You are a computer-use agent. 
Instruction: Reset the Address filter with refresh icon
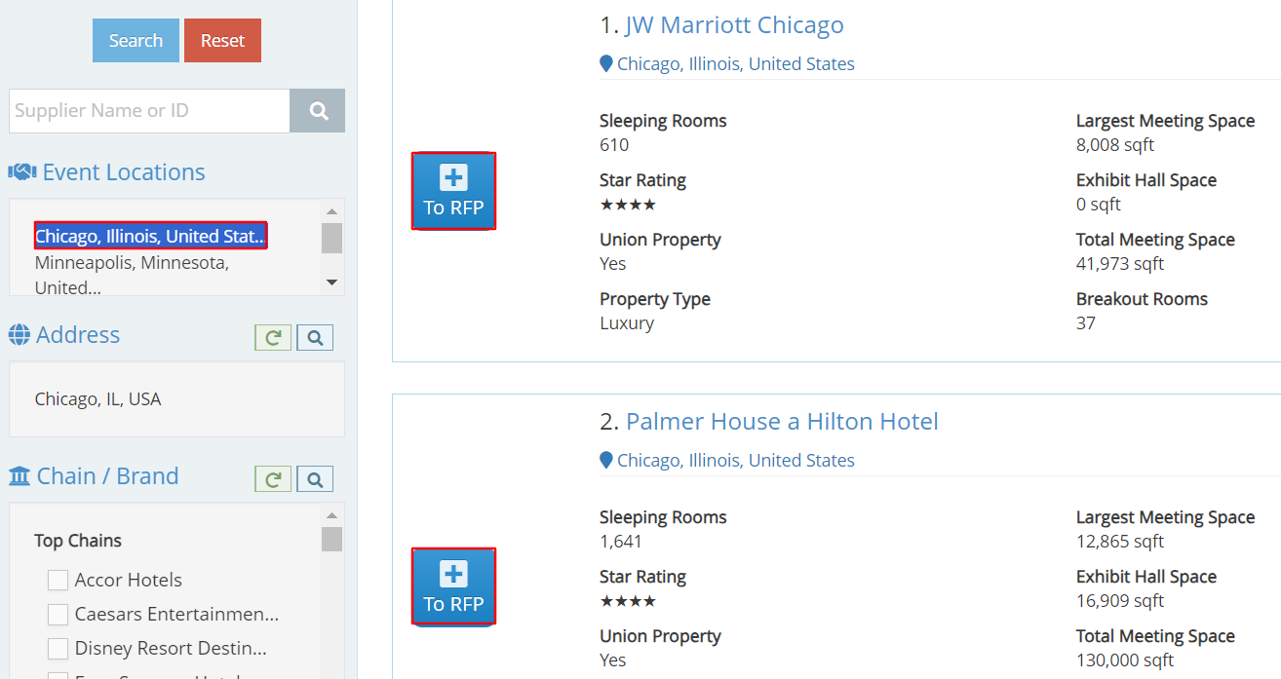pos(273,338)
